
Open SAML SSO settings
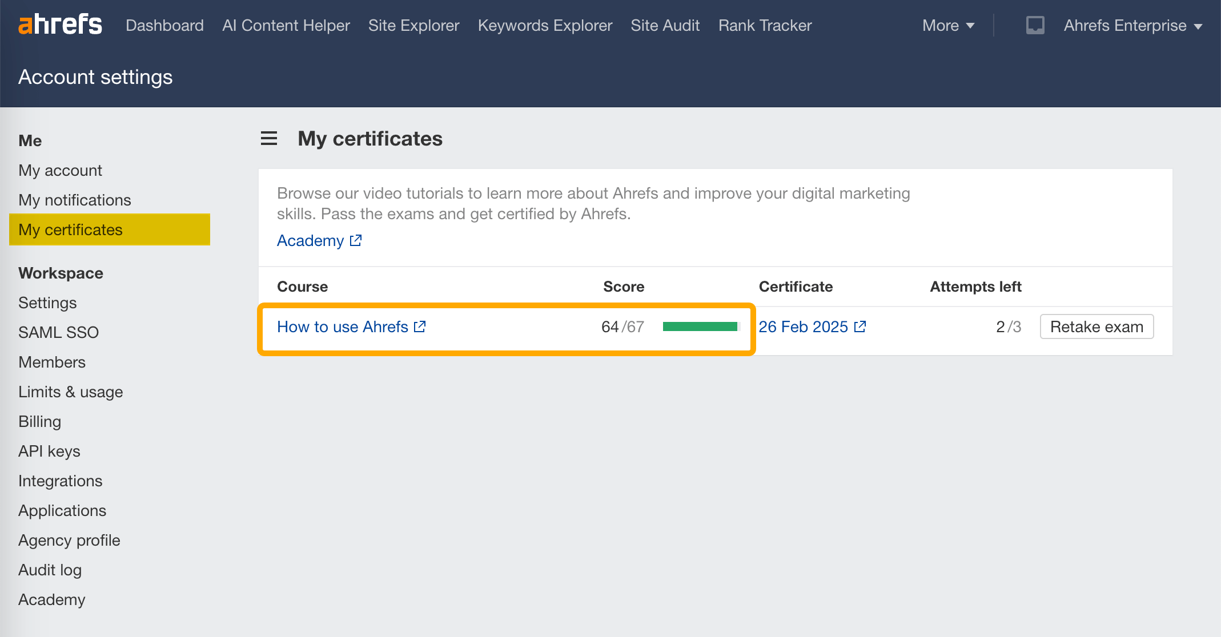coord(58,332)
